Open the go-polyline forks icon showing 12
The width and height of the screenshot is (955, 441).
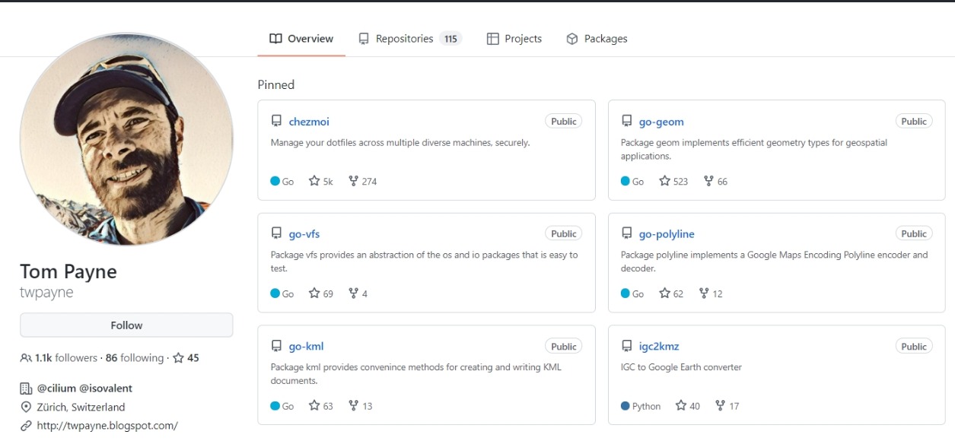(x=704, y=293)
